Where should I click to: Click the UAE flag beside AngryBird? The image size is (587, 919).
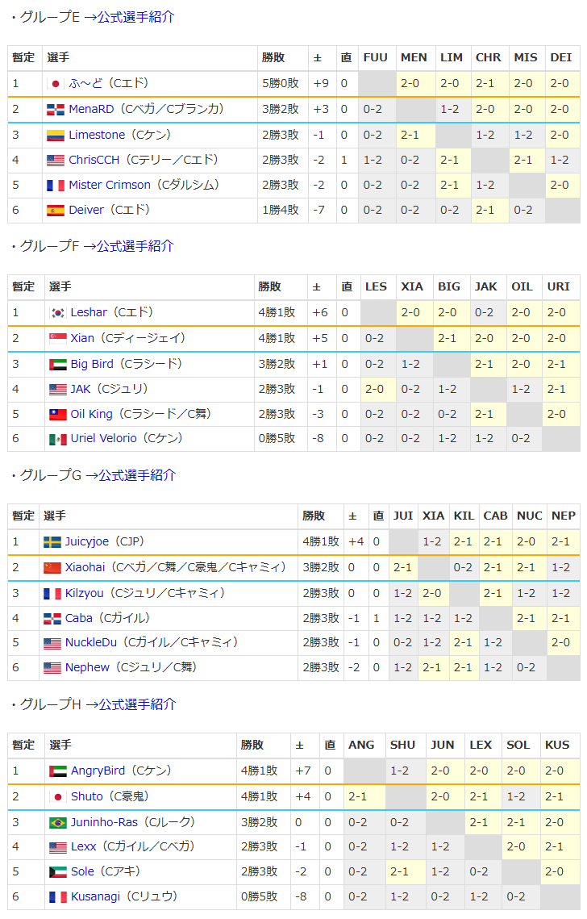point(57,771)
